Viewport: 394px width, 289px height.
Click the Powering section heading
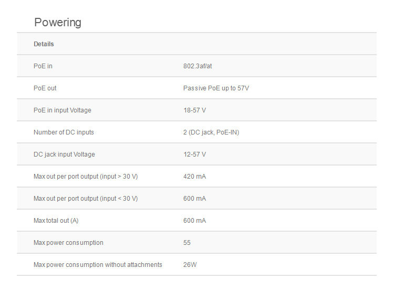(58, 23)
